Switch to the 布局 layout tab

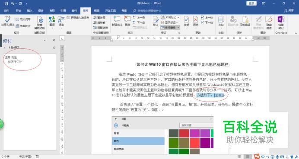(x=52, y=11)
